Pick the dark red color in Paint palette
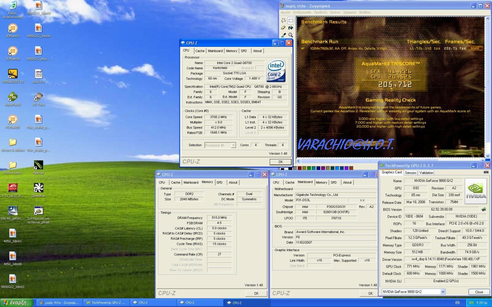The width and height of the screenshot is (492, 307). (x=300, y=168)
